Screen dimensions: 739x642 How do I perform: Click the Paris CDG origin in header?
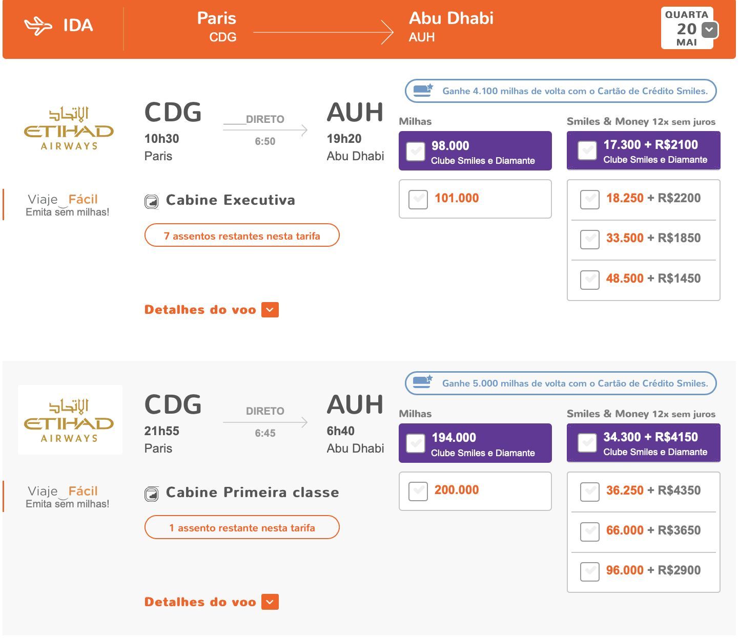coord(217,27)
